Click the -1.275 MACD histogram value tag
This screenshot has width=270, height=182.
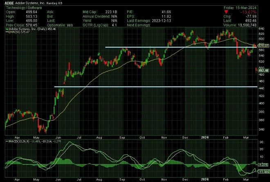263,165
